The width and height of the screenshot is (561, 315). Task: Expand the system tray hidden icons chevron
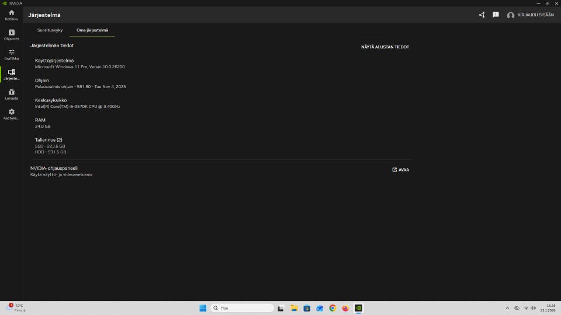507,308
